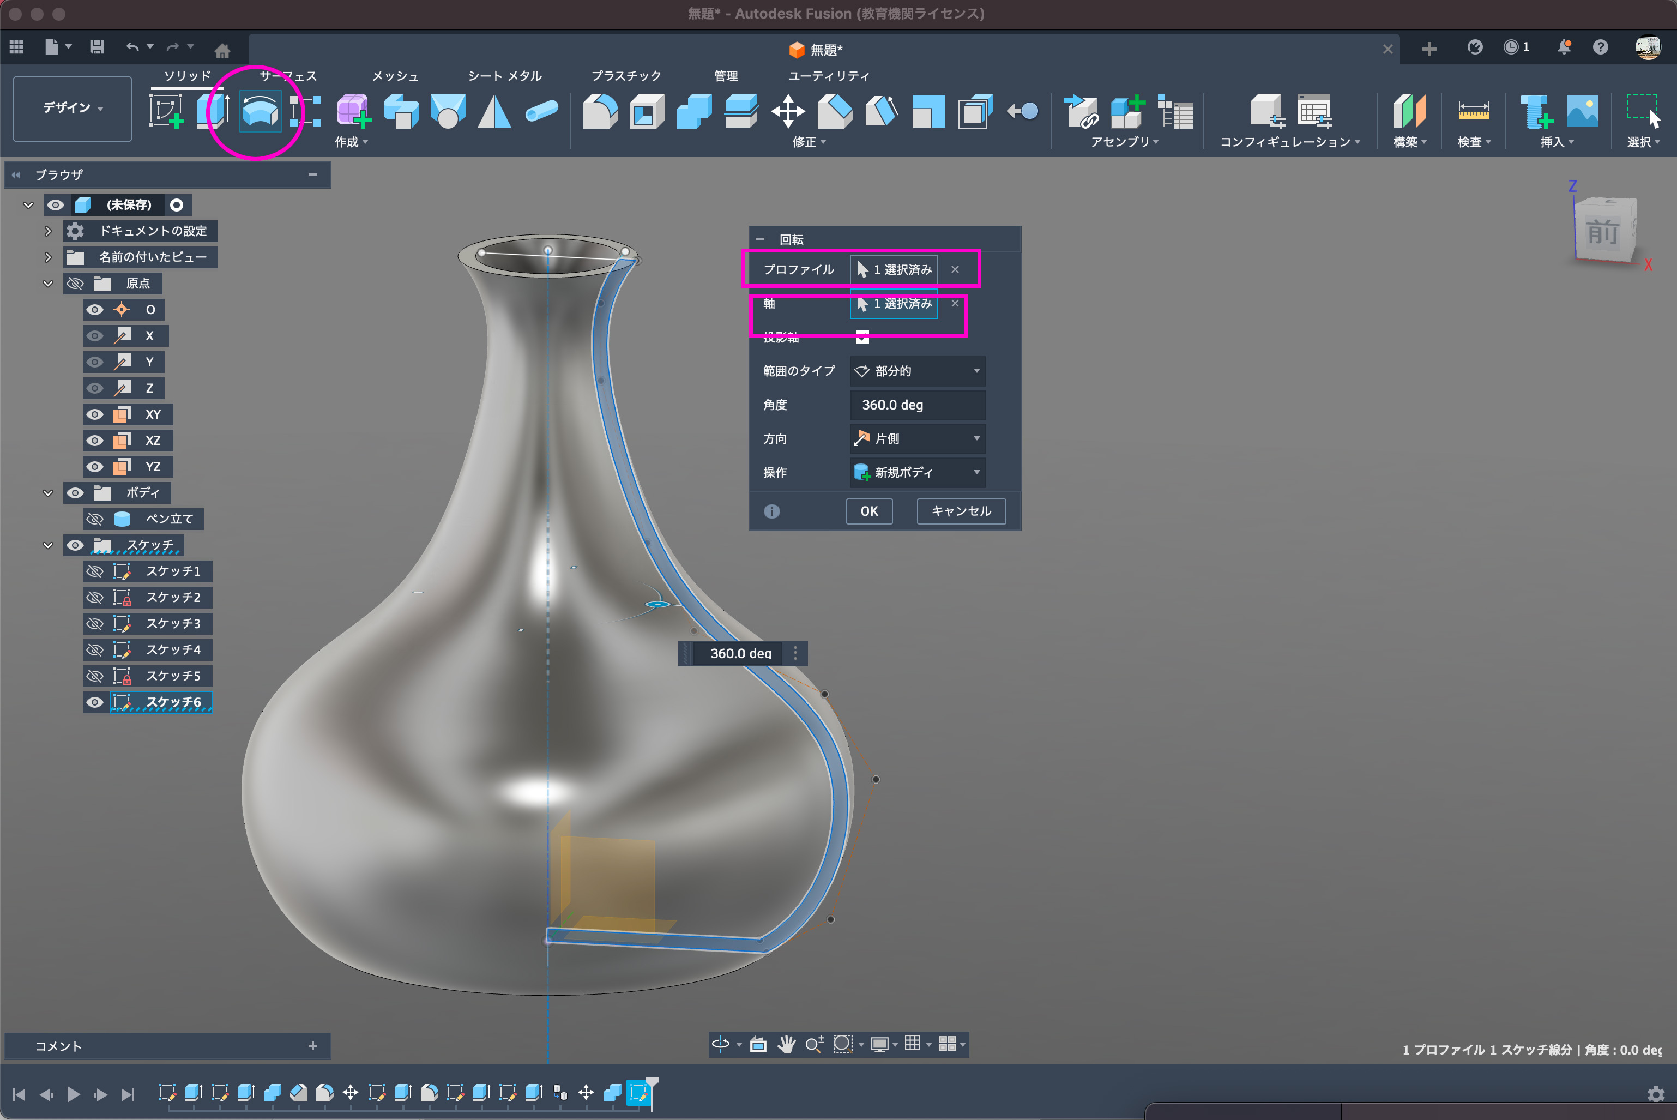The image size is (1677, 1120).
Task: Open the 範囲のタイプ dropdown
Action: click(917, 371)
